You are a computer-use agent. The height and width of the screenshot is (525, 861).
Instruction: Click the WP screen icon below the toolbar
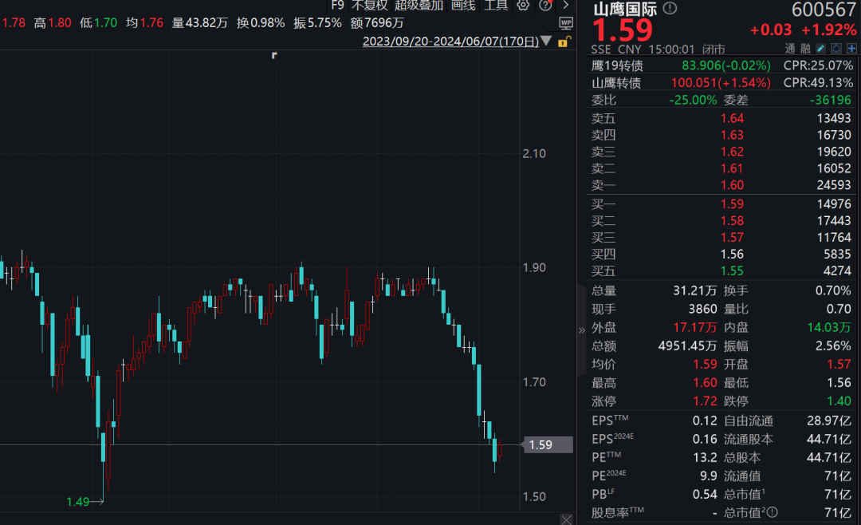click(566, 22)
